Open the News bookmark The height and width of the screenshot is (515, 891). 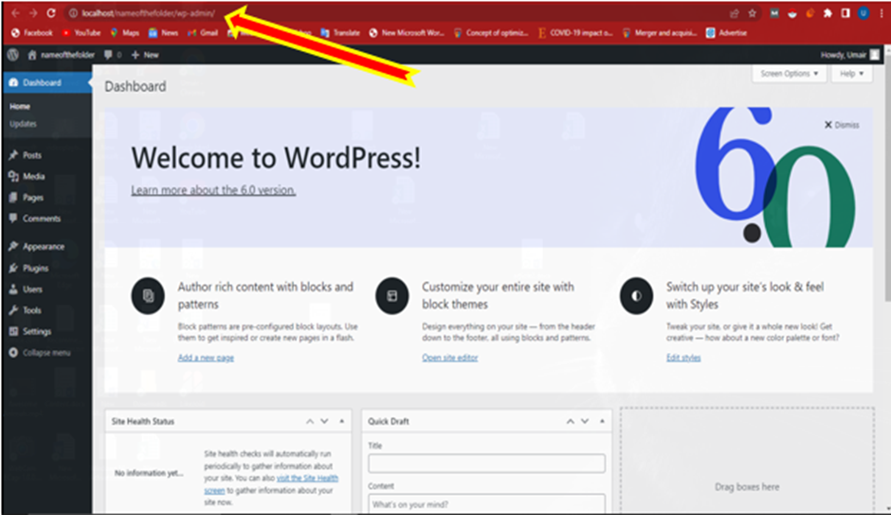[x=163, y=33]
